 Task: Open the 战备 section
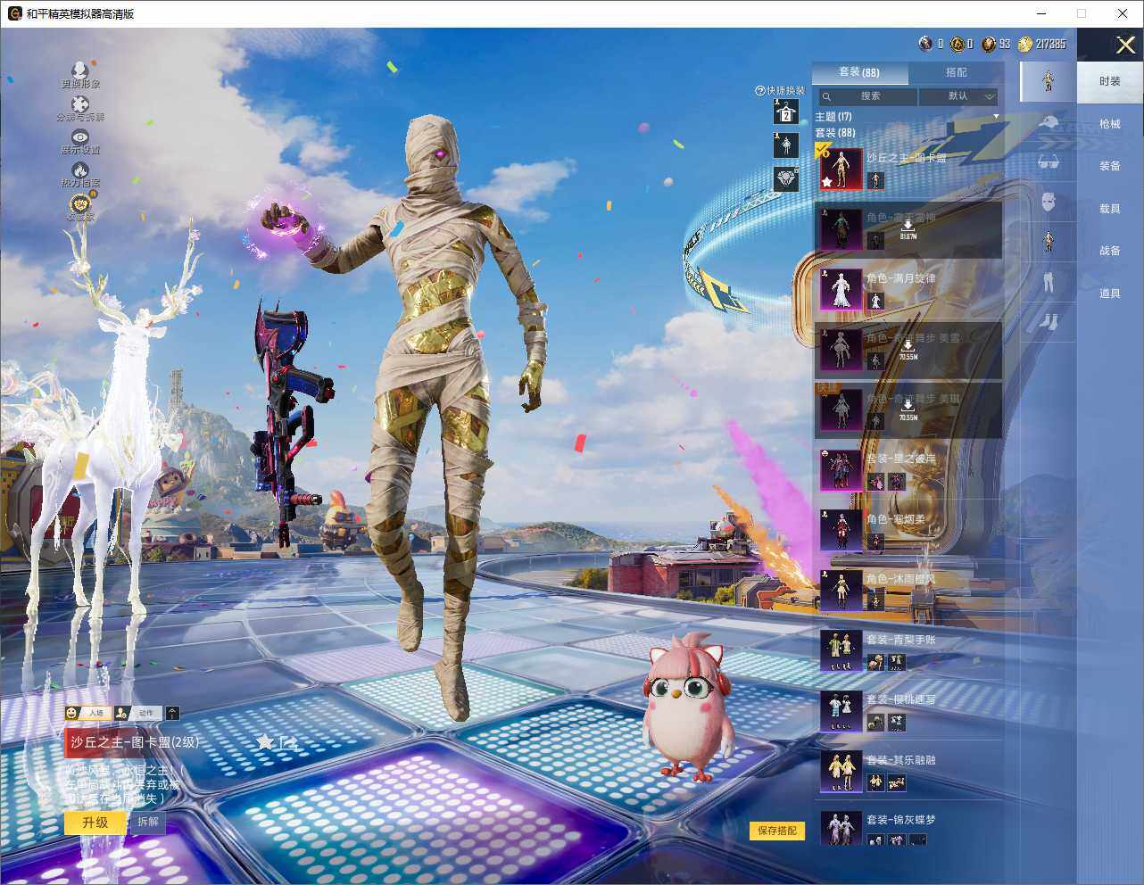[1110, 251]
